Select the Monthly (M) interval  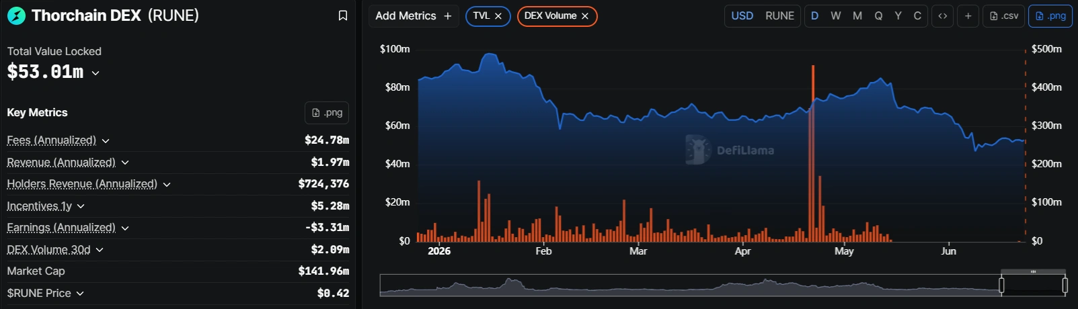(x=857, y=16)
